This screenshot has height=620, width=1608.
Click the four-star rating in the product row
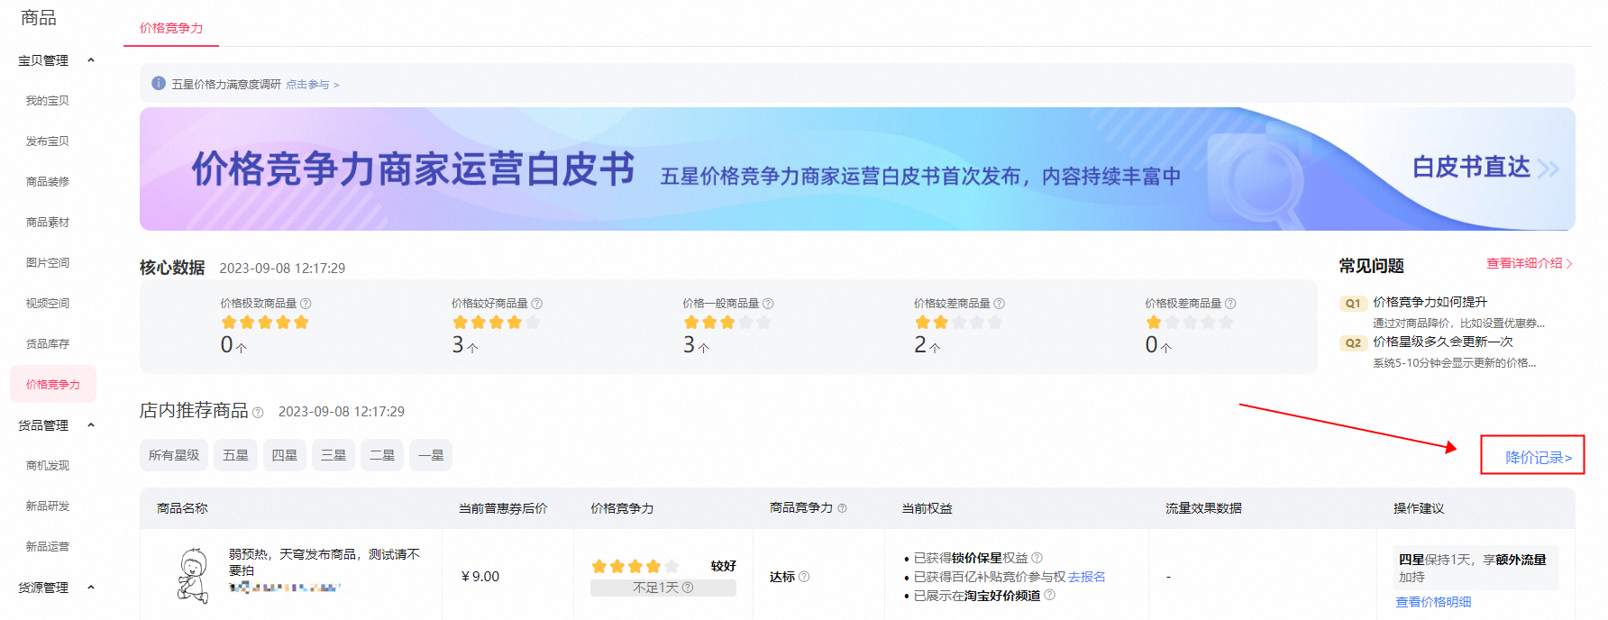635,566
